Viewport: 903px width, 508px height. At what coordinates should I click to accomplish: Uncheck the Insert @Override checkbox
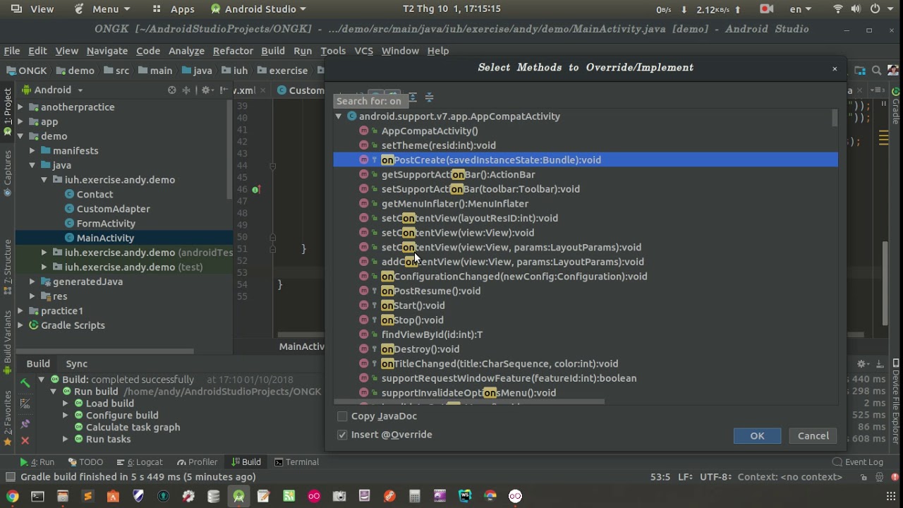[x=342, y=435]
